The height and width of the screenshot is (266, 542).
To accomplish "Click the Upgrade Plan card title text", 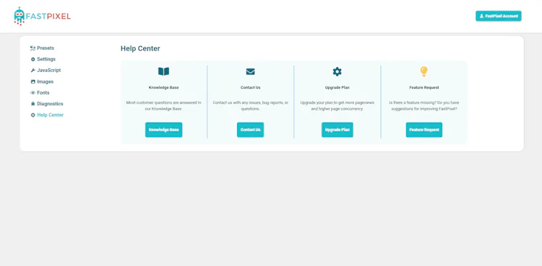I will point(337,88).
